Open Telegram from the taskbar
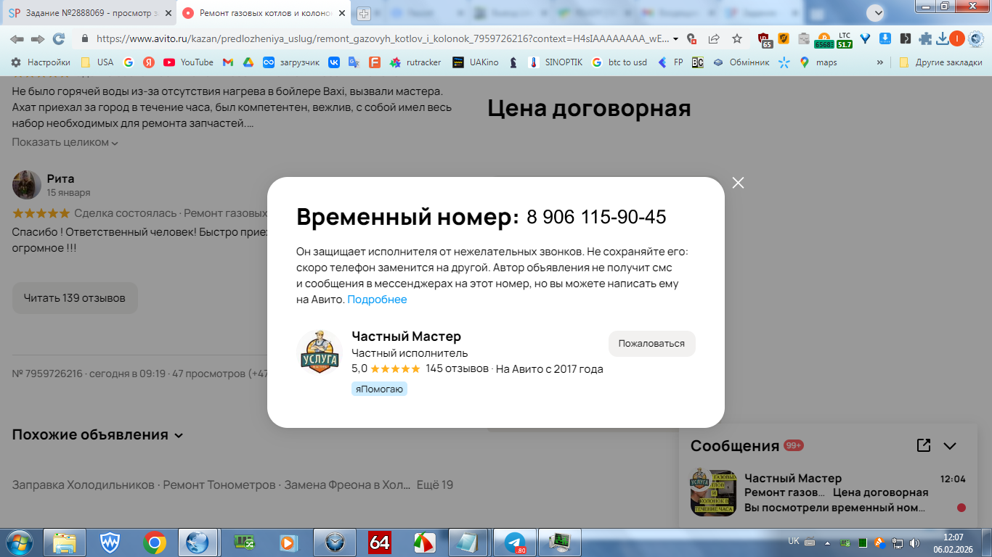The width and height of the screenshot is (992, 557). [516, 542]
